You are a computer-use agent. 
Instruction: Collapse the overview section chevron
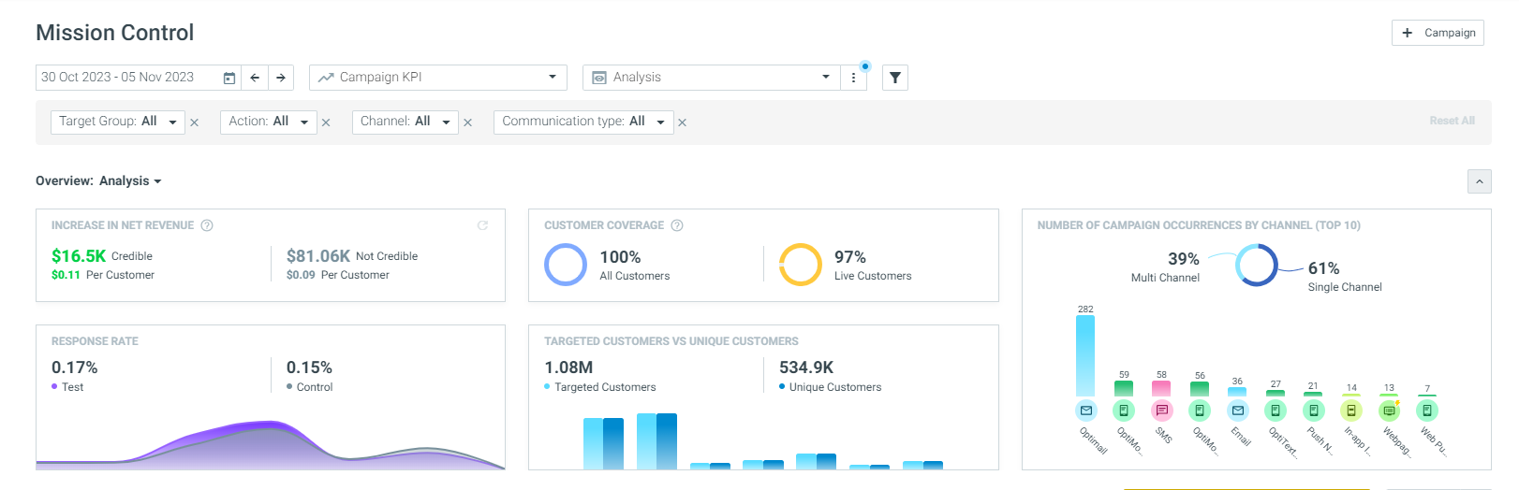pyautogui.click(x=1480, y=181)
